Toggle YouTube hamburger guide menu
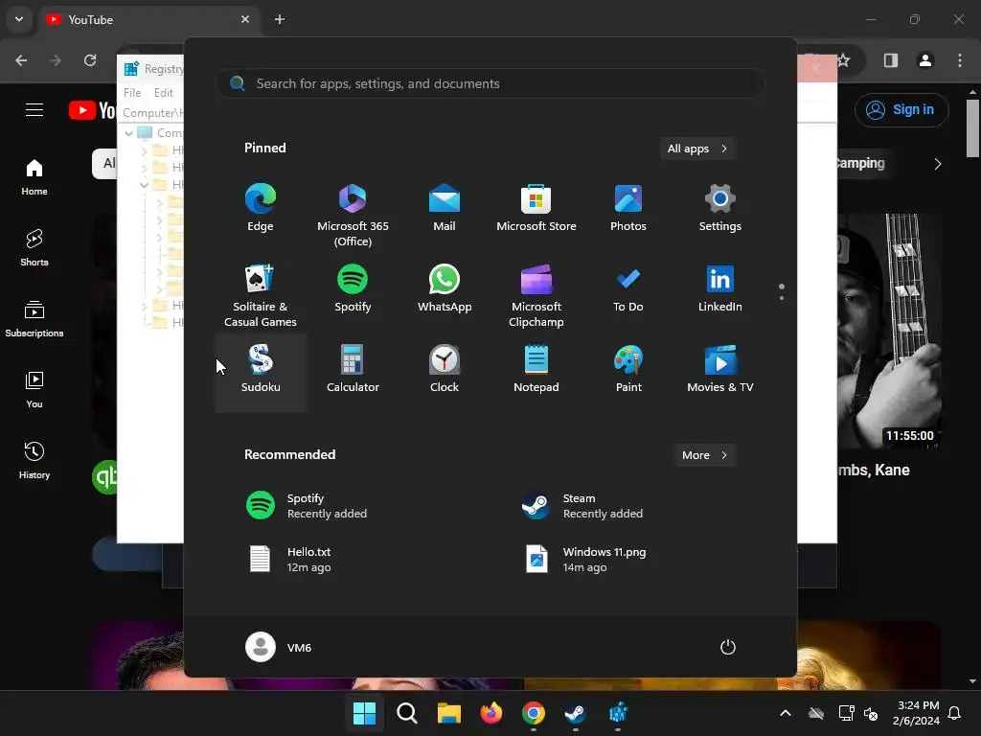This screenshot has width=981, height=736. point(34,110)
